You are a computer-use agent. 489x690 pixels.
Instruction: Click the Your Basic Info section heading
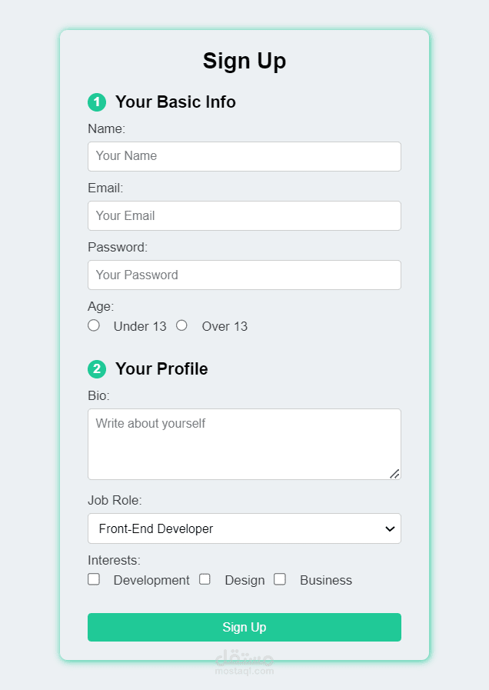coord(175,102)
